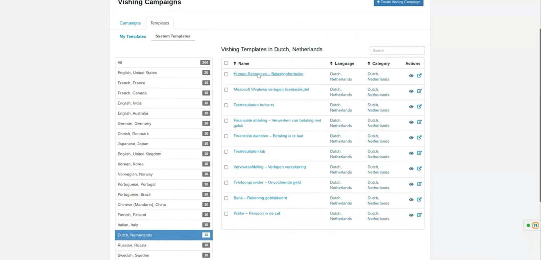The height and width of the screenshot is (260, 541).
Task: Switch to the Campaigns tab
Action: (130, 23)
